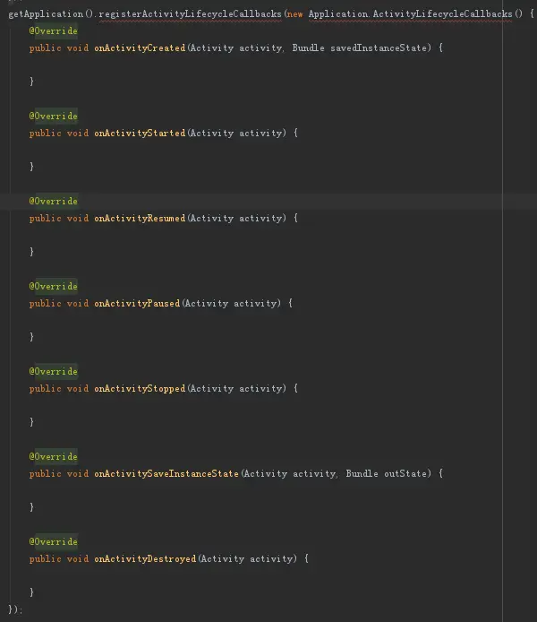Click the outState parameter
Viewport: 537px width, 622px height.
tap(405, 473)
